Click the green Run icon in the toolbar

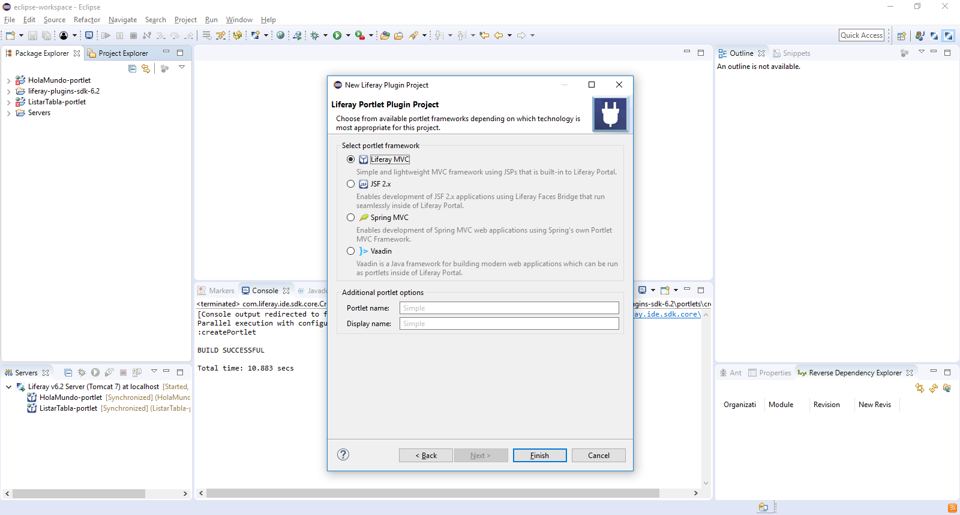[337, 35]
